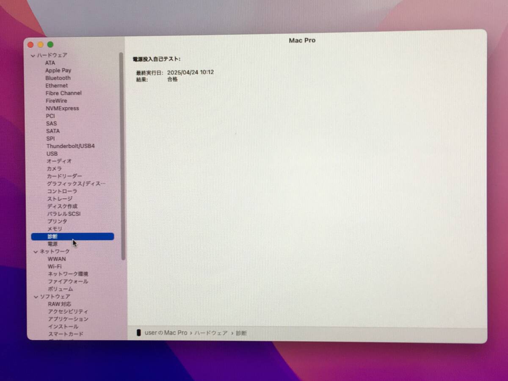This screenshot has width=508, height=381.
Task: Select Wi-Fi in the network section
Action: coord(54,267)
